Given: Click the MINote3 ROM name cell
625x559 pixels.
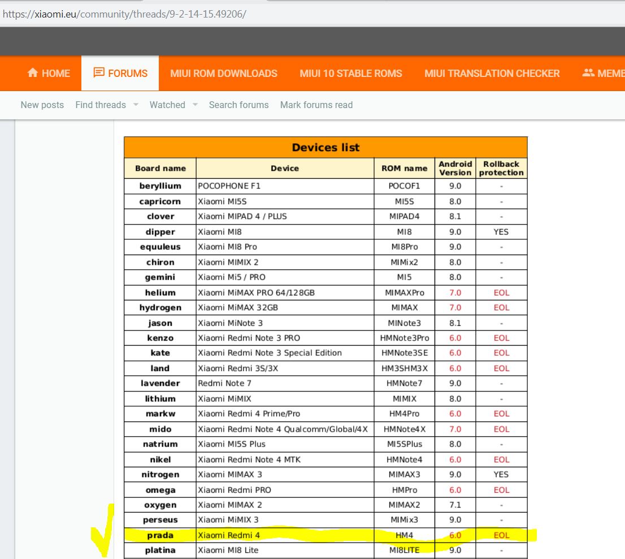Looking at the screenshot, I should [x=405, y=323].
